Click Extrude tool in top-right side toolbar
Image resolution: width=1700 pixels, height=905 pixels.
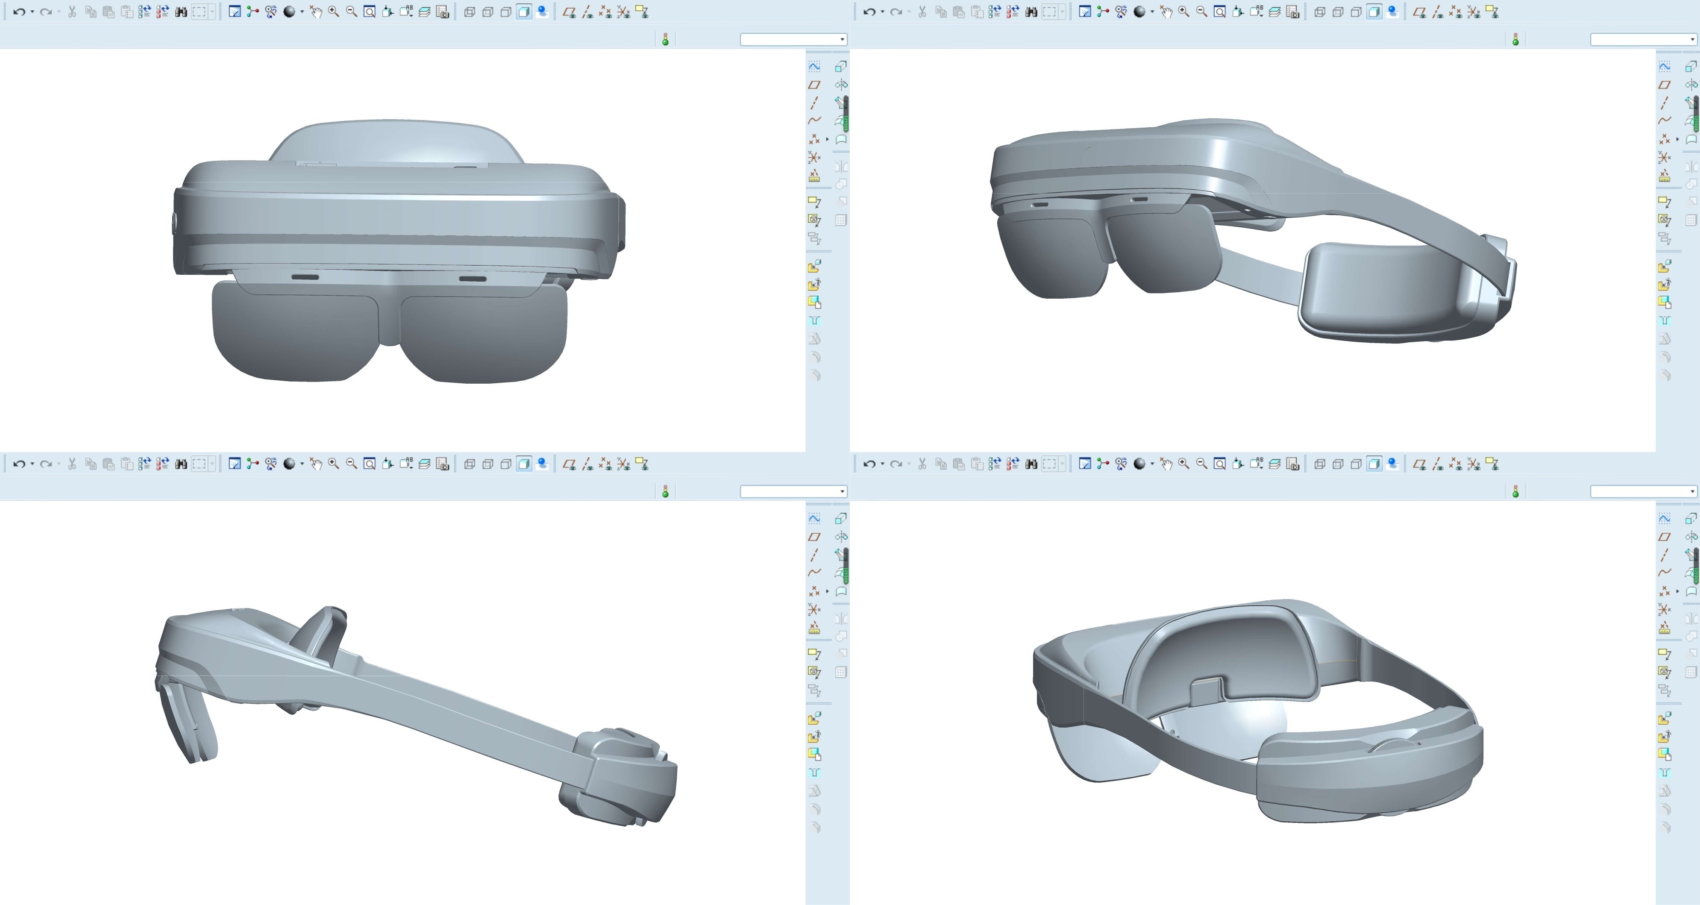coord(1691,67)
